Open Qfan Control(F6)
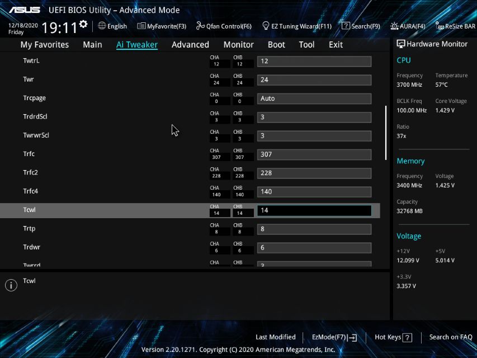The width and height of the screenshot is (477, 358). 229,26
